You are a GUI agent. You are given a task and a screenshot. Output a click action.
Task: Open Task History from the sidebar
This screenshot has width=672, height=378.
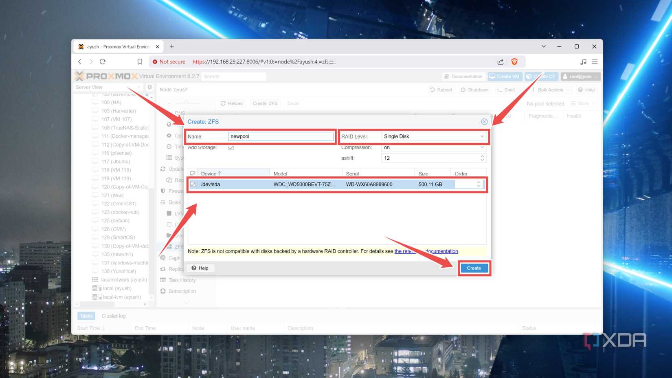coord(182,280)
